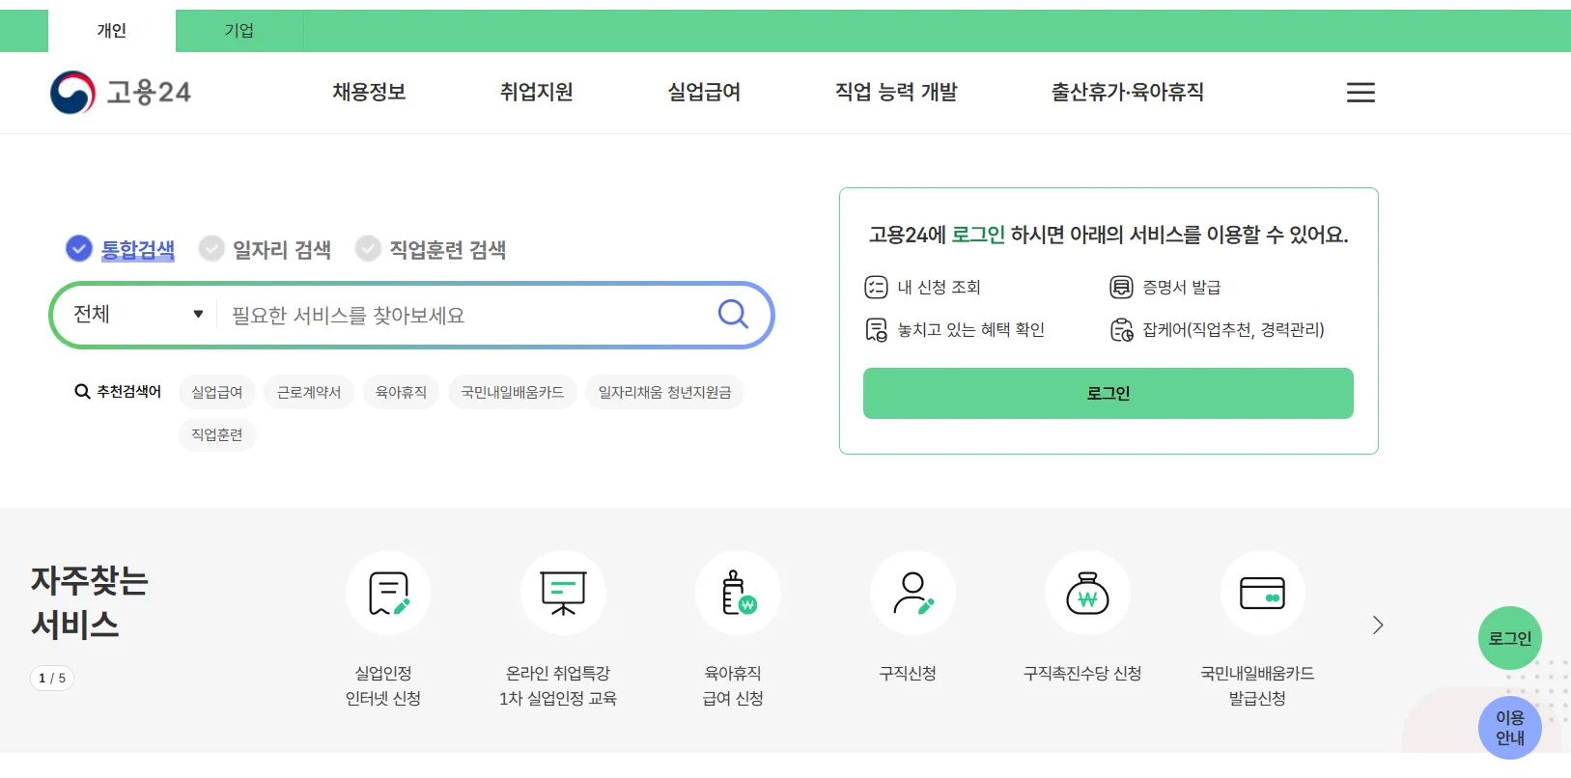Click 증명서 발급 document icon
This screenshot has height=778, width=1571.
[x=1121, y=287]
